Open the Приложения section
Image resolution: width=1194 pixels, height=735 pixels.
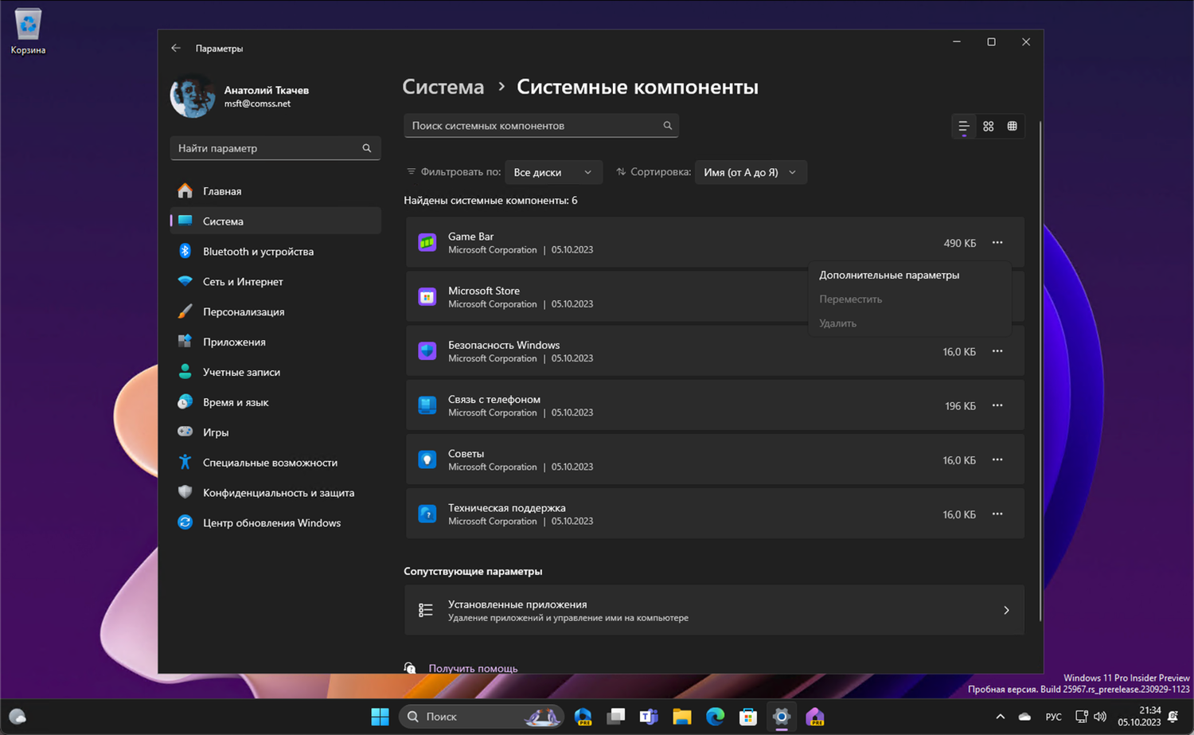point(275,342)
